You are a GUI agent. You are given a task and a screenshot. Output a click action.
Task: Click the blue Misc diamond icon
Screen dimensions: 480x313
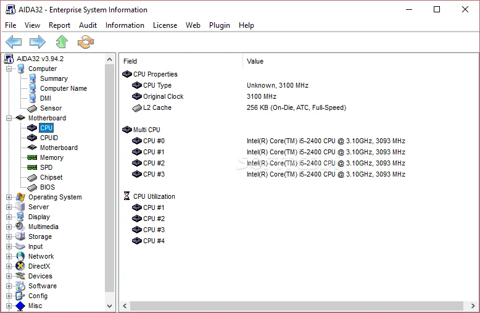(x=20, y=306)
